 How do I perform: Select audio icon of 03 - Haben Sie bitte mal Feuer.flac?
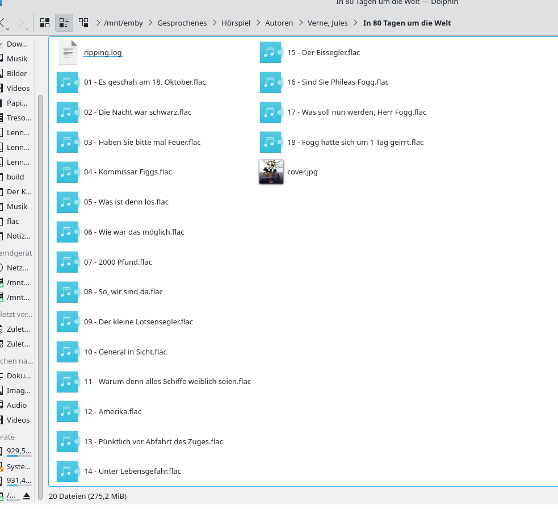68,142
